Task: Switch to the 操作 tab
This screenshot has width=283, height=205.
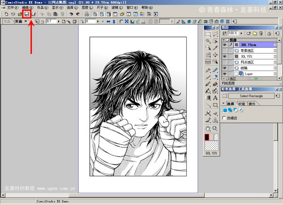Action: pyautogui.click(x=252, y=104)
